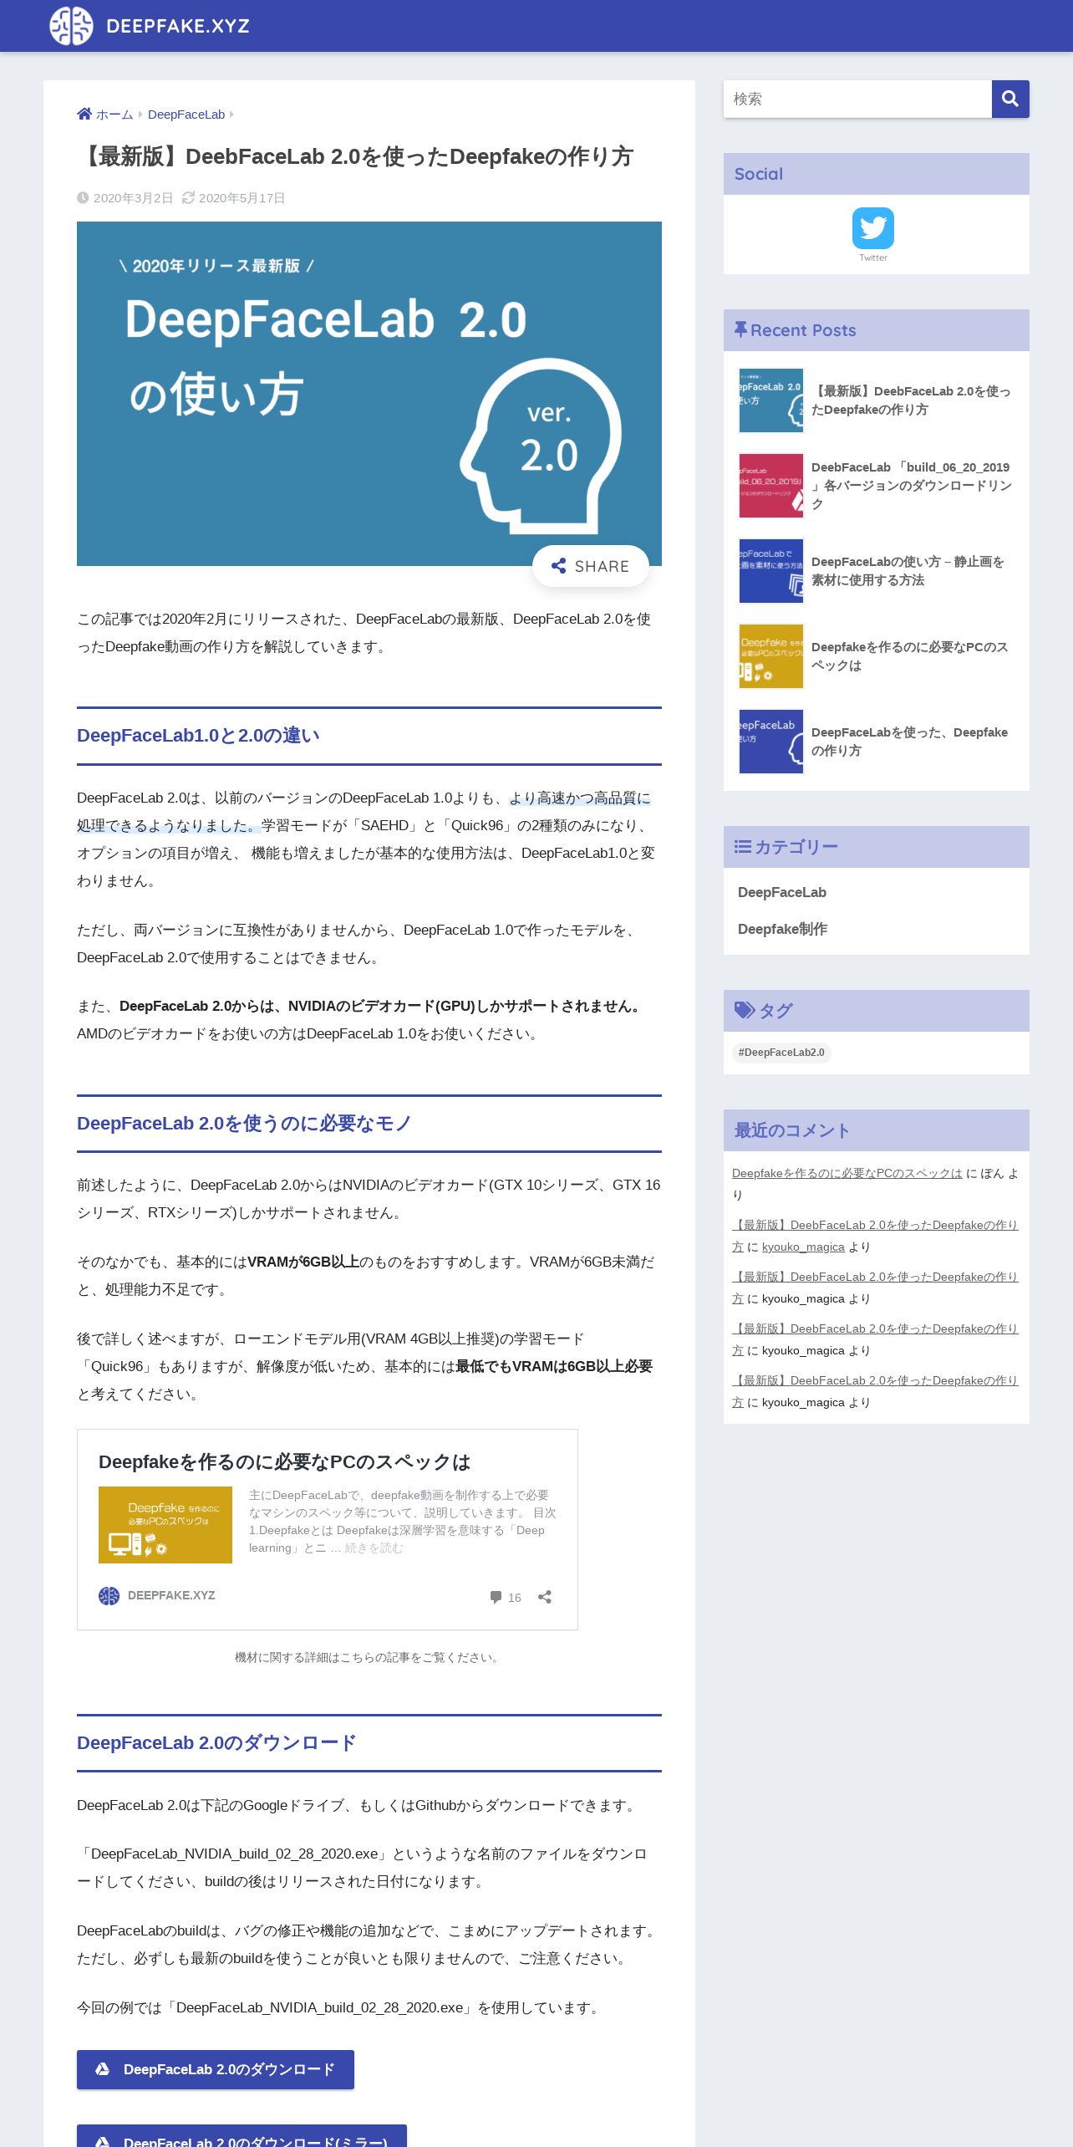The width and height of the screenshot is (1073, 2147).
Task: Open recent post DeepFaceLabの使い方 – 静止画を素材に使用する方法
Action: pyautogui.click(x=908, y=571)
